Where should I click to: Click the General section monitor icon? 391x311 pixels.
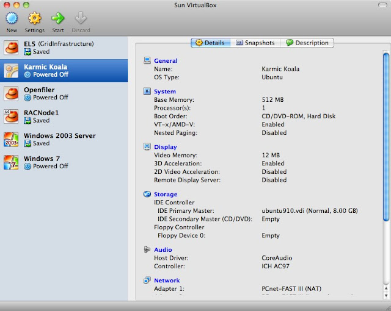pyautogui.click(x=147, y=60)
